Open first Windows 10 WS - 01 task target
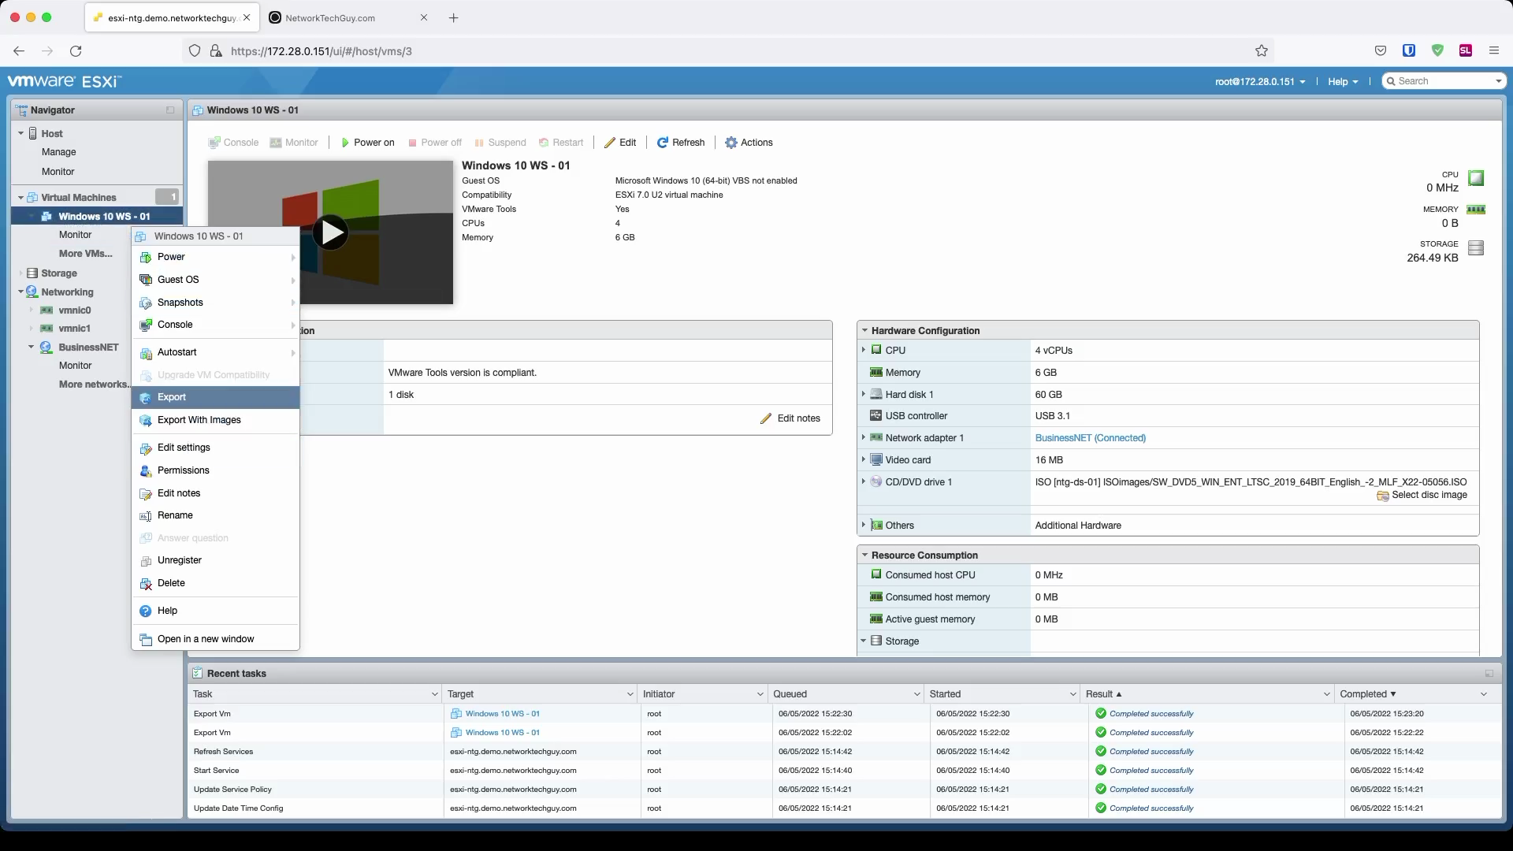The width and height of the screenshot is (1513, 851). tap(502, 714)
